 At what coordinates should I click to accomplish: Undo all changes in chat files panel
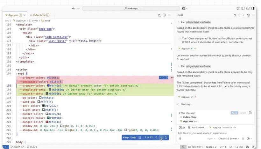243,113
